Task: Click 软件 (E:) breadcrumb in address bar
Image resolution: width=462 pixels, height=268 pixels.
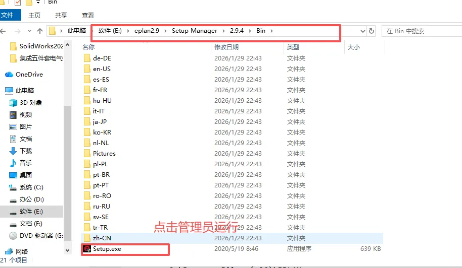Action: click(110, 31)
